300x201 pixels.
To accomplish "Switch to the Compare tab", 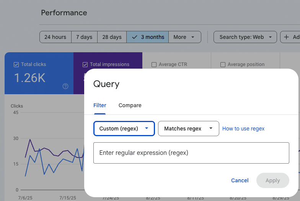I will 130,105.
